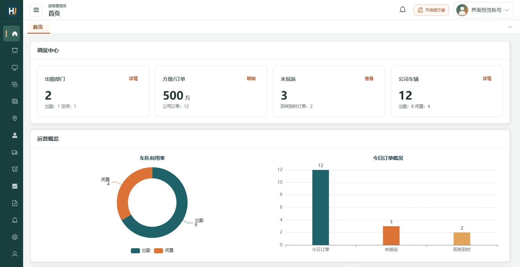Open the monitor screen sidebar icon

(15, 67)
